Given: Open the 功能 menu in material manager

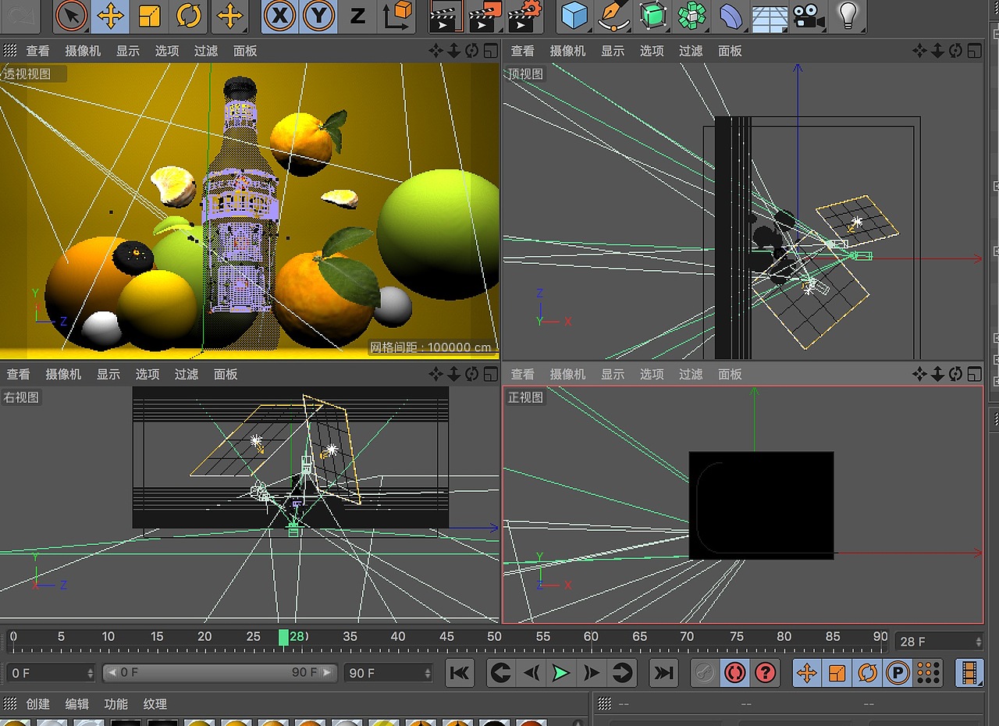Looking at the screenshot, I should [116, 704].
